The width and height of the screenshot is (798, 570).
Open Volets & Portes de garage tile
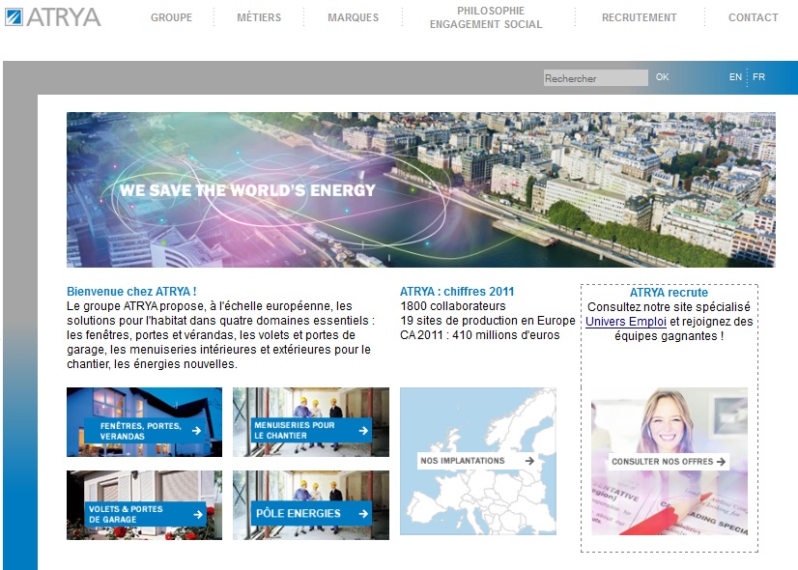tap(144, 505)
